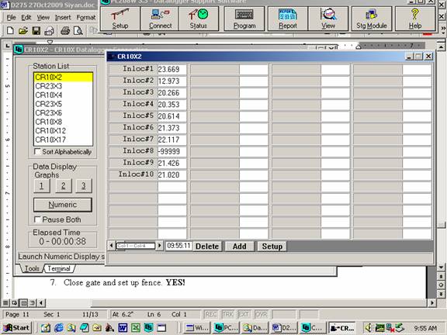
Task: Open the View menu in Word
Action: pos(43,18)
